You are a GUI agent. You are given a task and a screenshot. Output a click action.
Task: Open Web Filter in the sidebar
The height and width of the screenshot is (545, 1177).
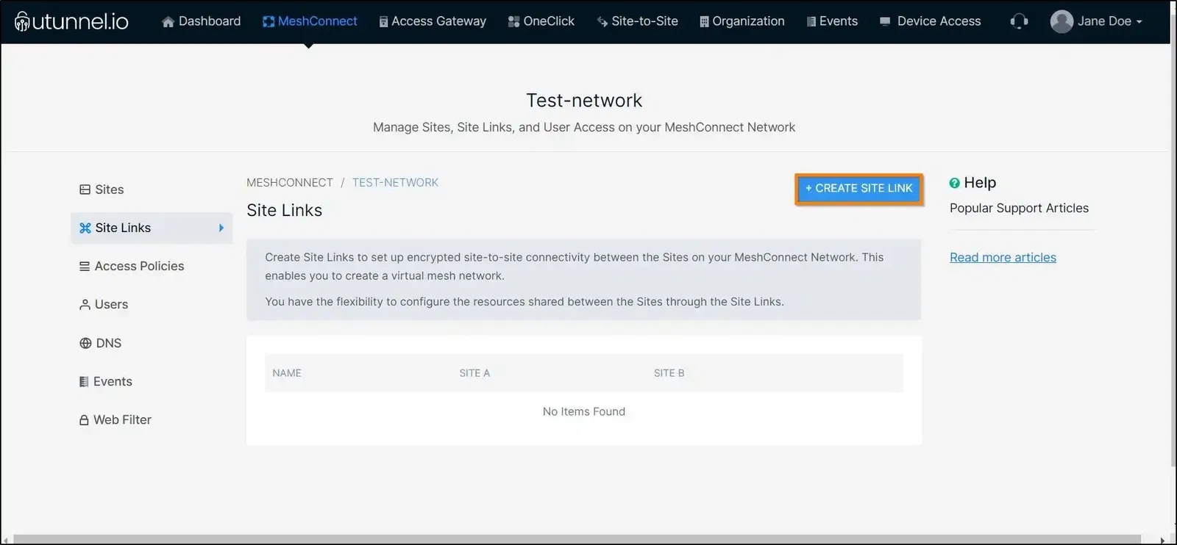click(x=152, y=420)
